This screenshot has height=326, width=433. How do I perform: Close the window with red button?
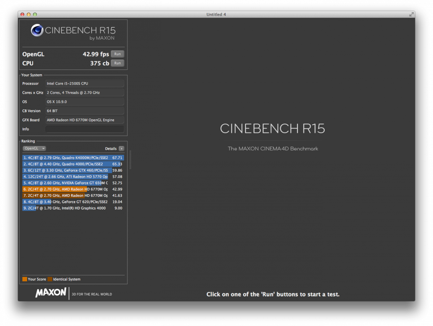[x=22, y=14]
